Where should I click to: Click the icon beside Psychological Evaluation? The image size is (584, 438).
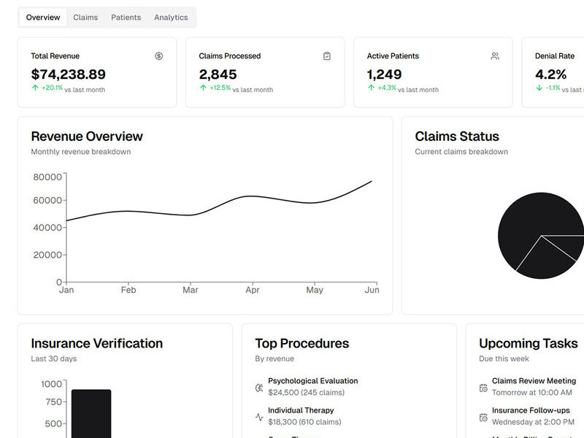[x=259, y=388]
